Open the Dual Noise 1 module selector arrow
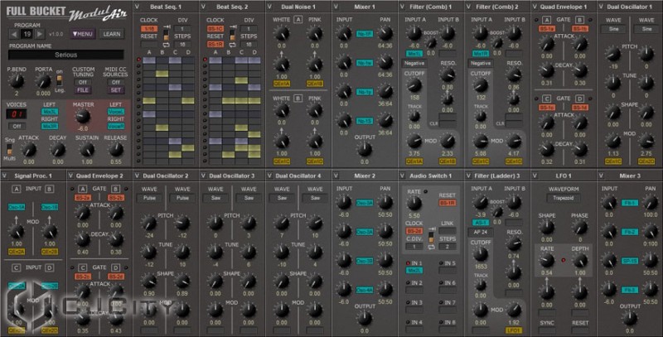 pos(270,7)
